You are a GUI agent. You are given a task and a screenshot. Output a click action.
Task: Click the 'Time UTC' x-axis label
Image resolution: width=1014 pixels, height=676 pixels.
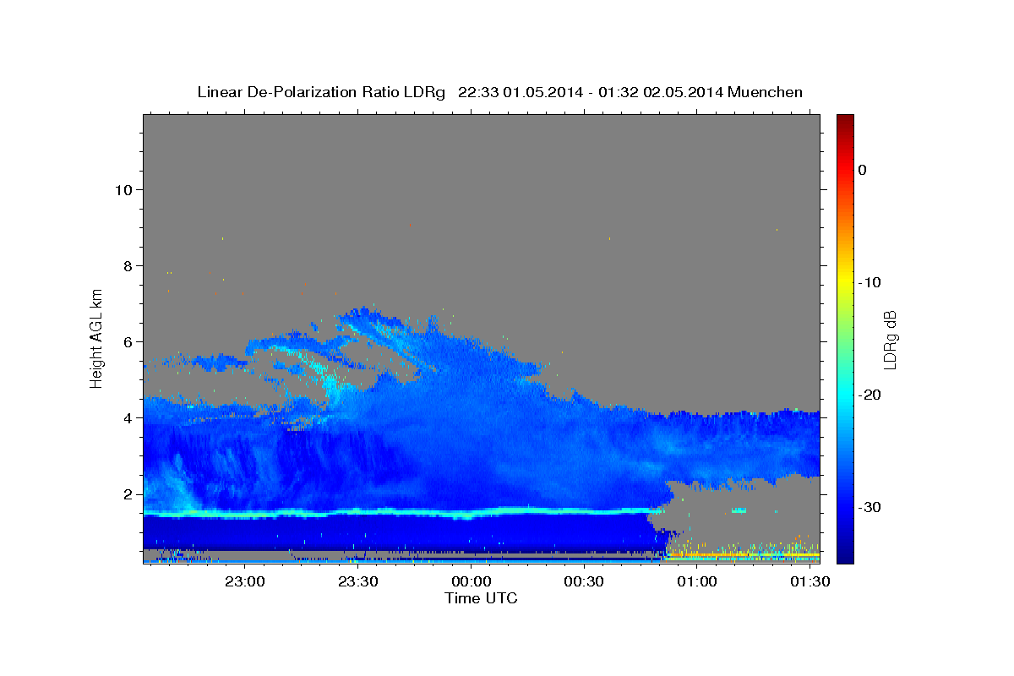click(481, 598)
